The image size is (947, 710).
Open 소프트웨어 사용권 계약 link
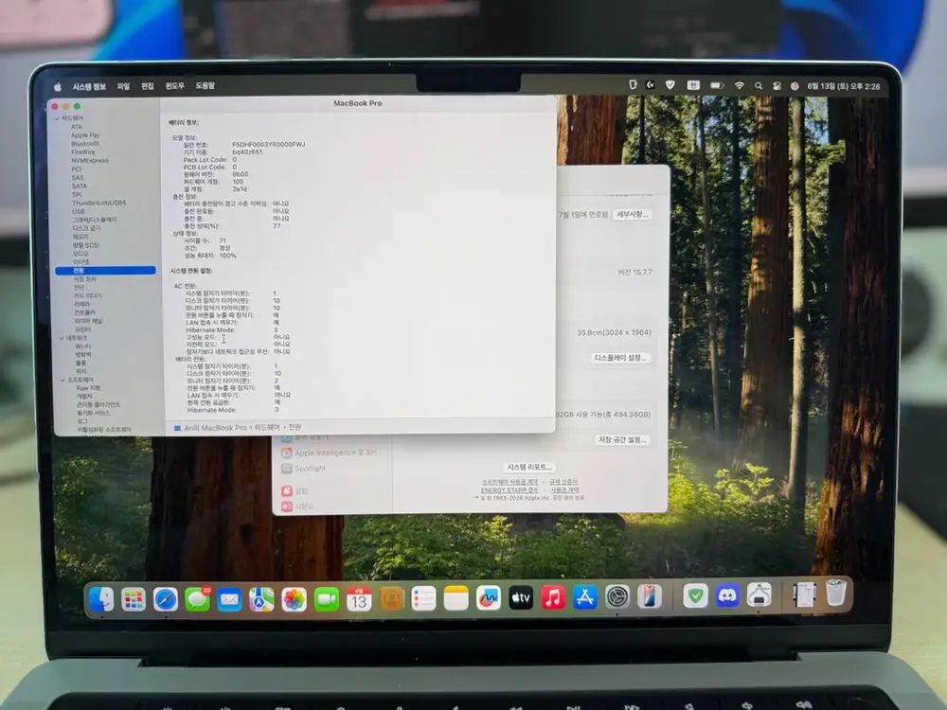[509, 482]
